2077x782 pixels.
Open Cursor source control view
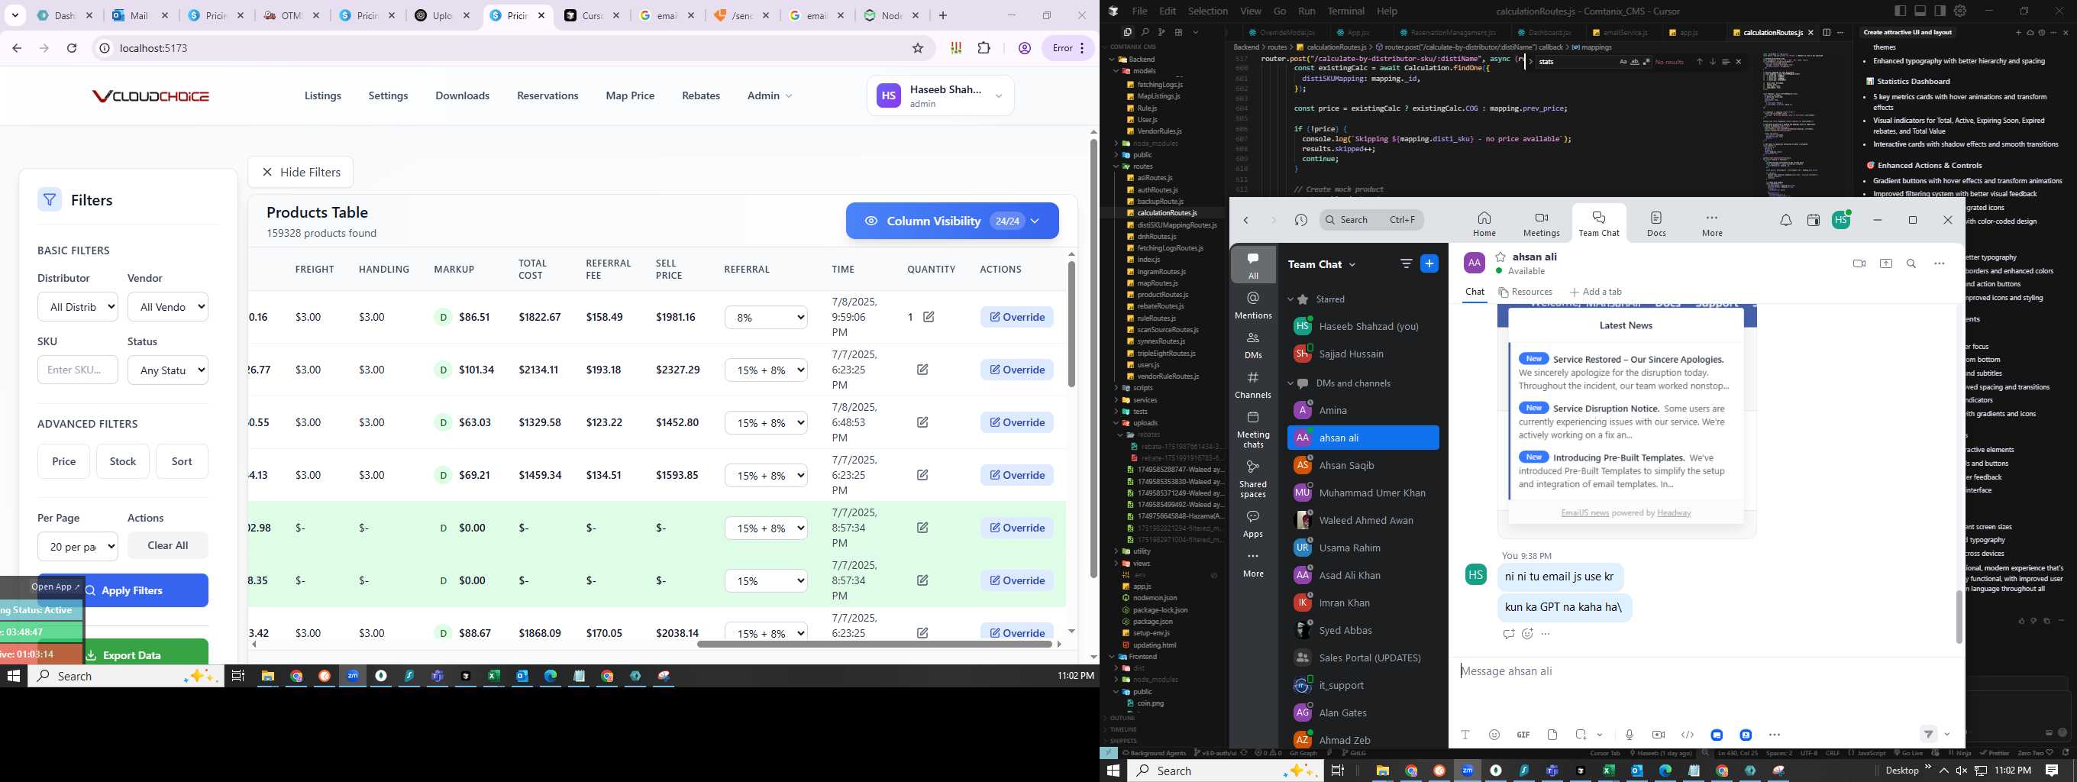pyautogui.click(x=1161, y=32)
